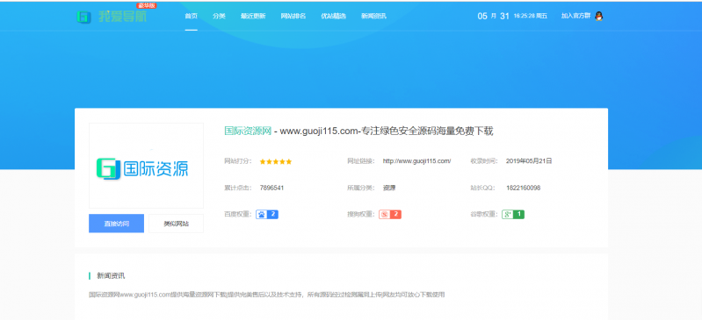Open the 网站排名 menu item
The image size is (702, 320).
click(293, 16)
